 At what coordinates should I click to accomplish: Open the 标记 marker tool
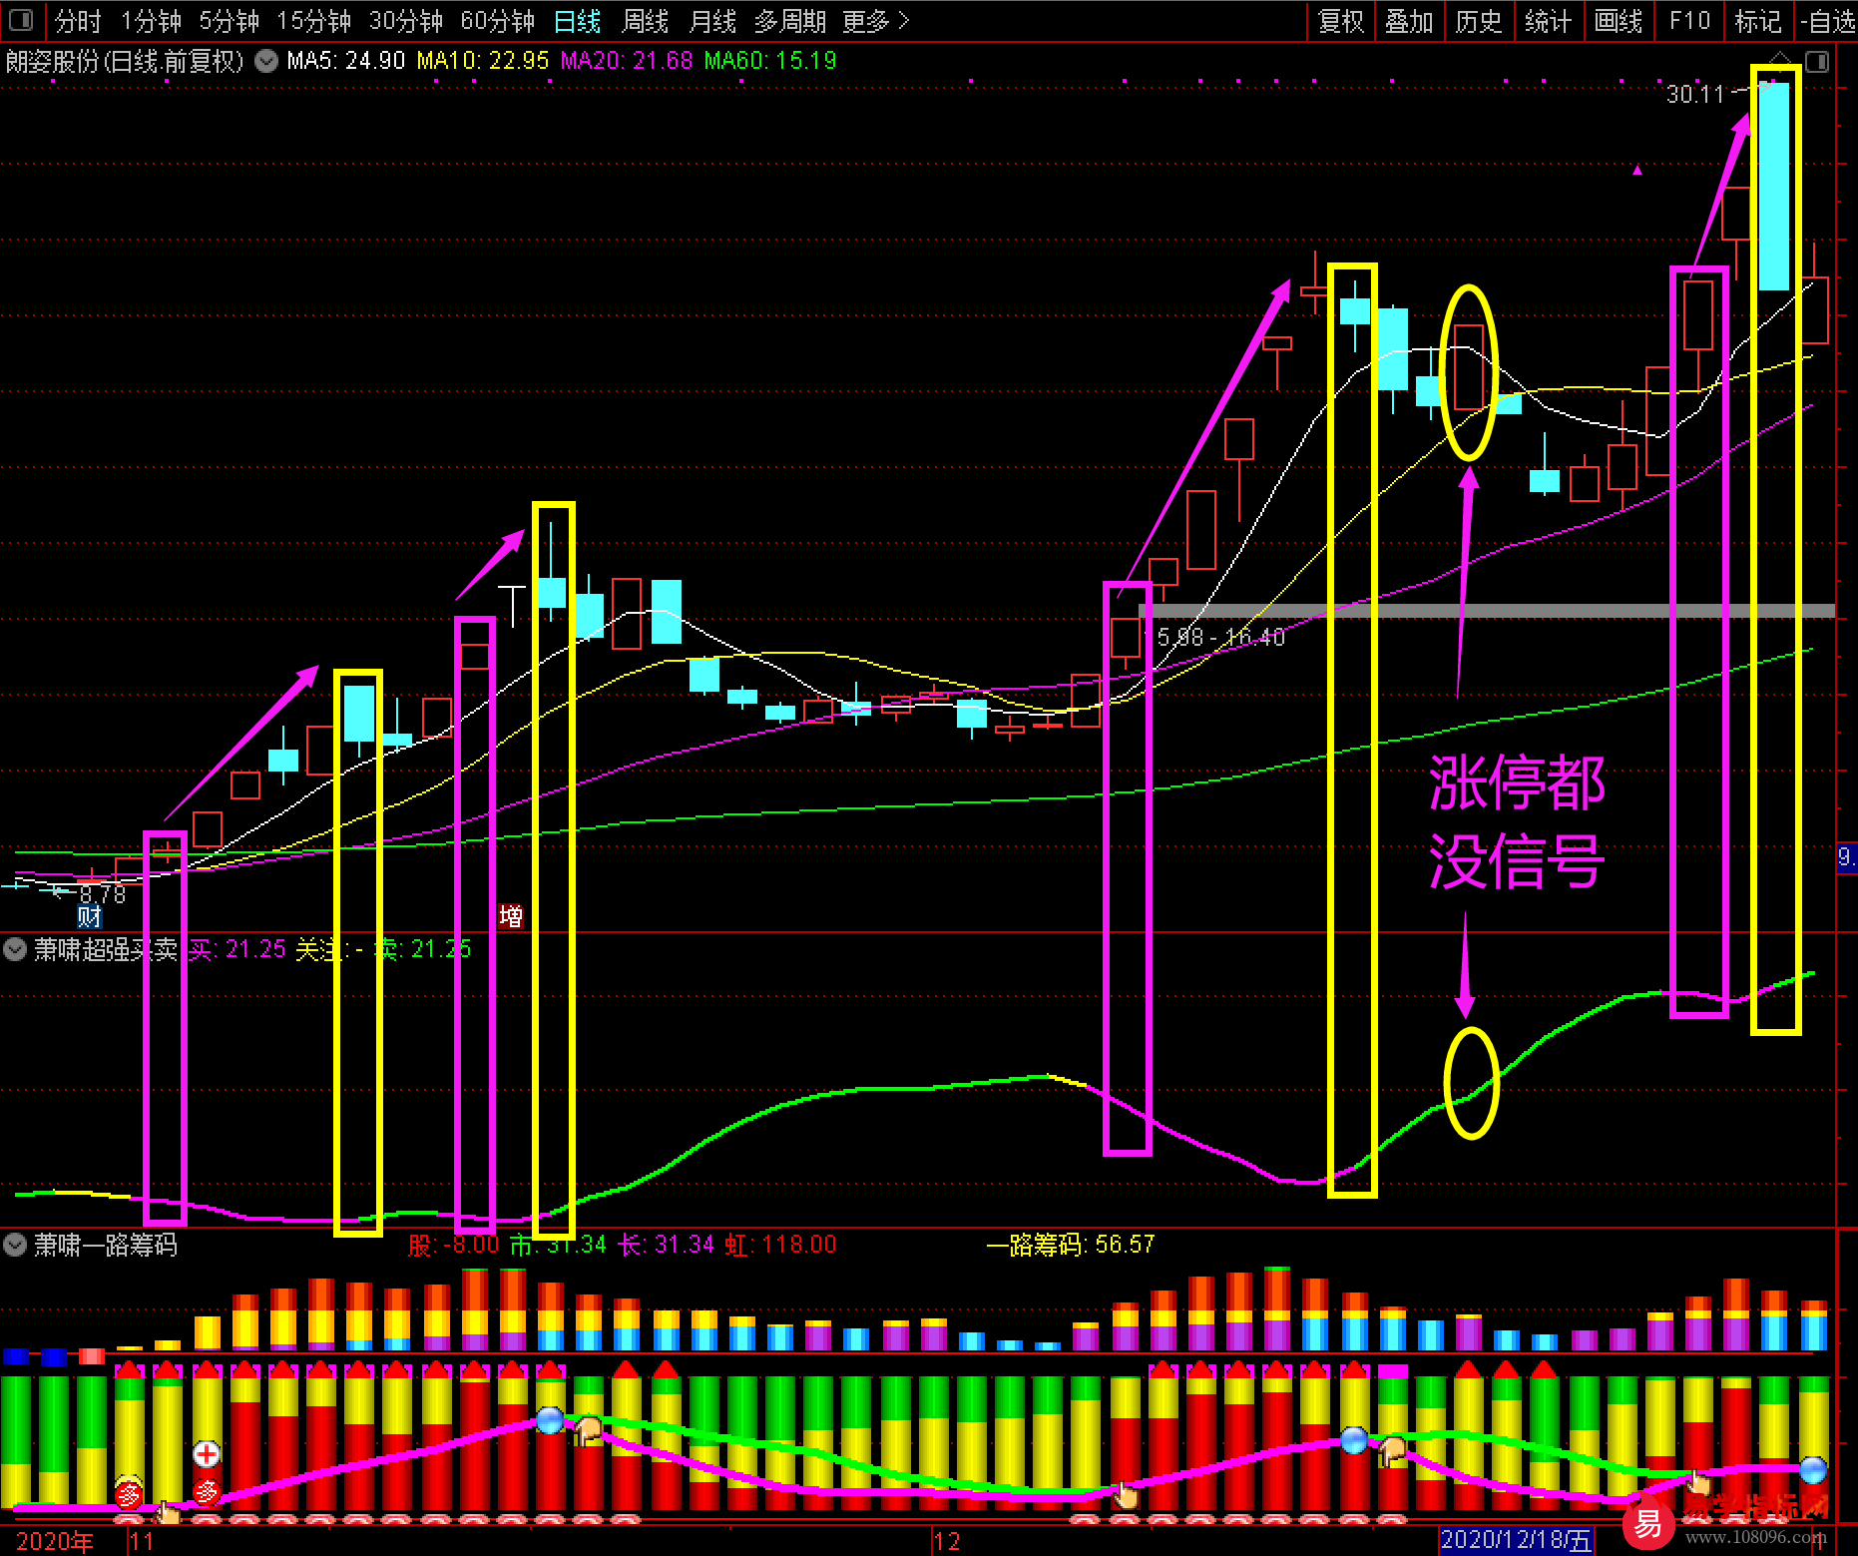(x=1757, y=21)
